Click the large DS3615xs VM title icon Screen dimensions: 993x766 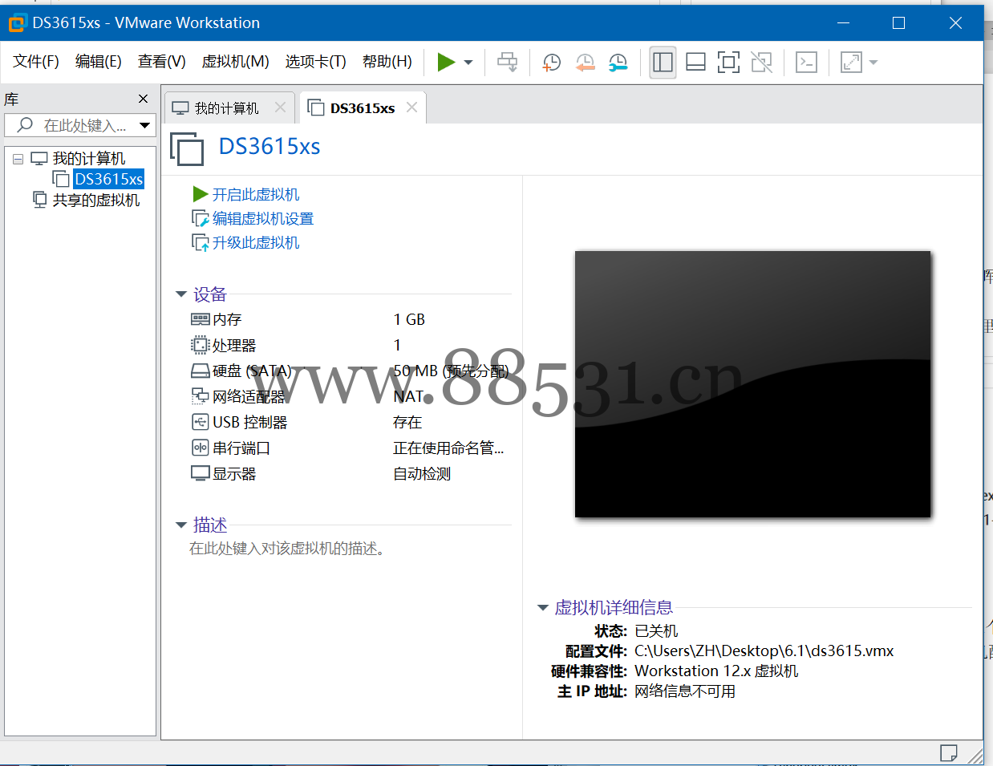[x=187, y=148]
